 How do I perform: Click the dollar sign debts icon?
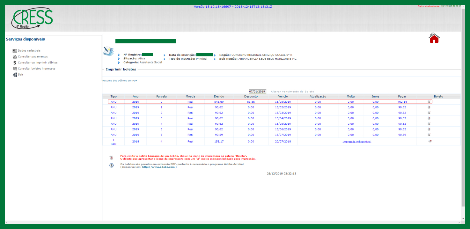tap(15, 63)
